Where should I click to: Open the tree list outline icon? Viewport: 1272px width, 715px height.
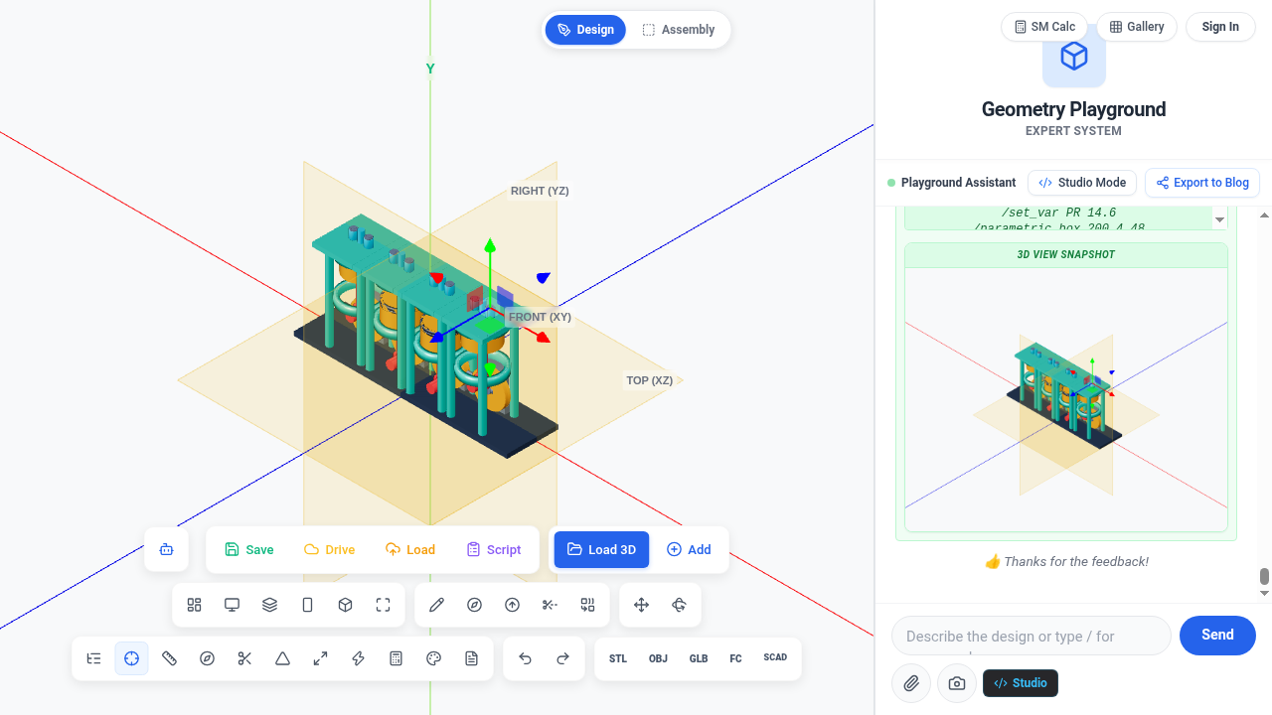(x=94, y=658)
